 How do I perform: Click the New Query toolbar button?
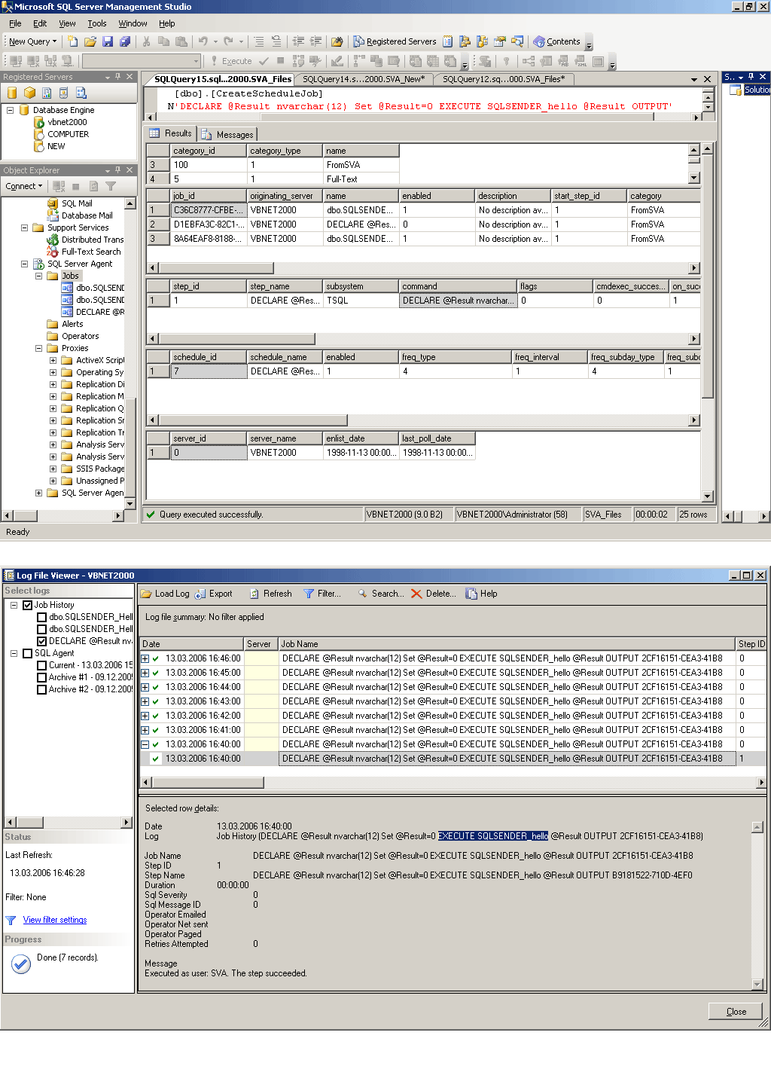click(x=32, y=41)
